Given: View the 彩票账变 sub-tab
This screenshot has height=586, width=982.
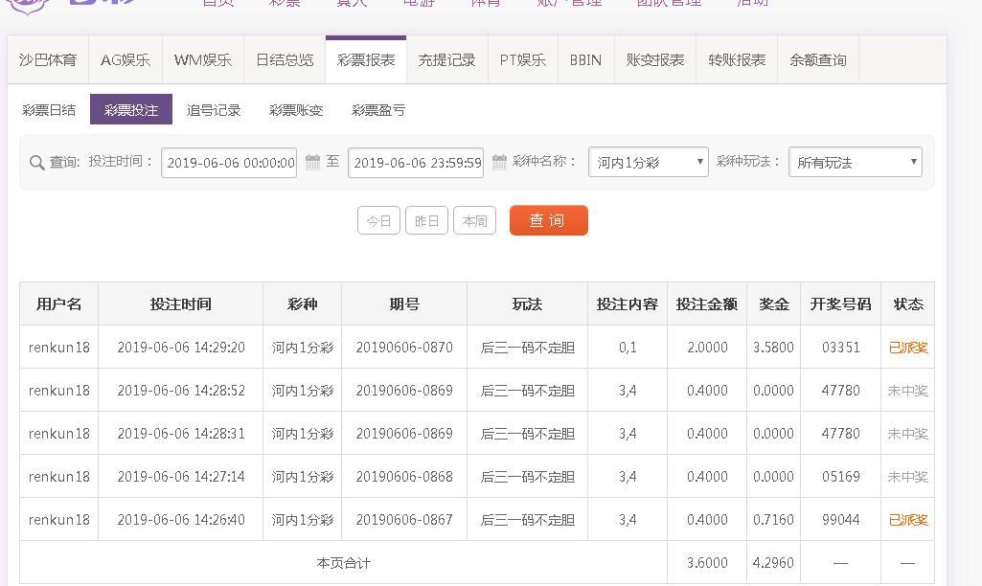Looking at the screenshot, I should 296,110.
